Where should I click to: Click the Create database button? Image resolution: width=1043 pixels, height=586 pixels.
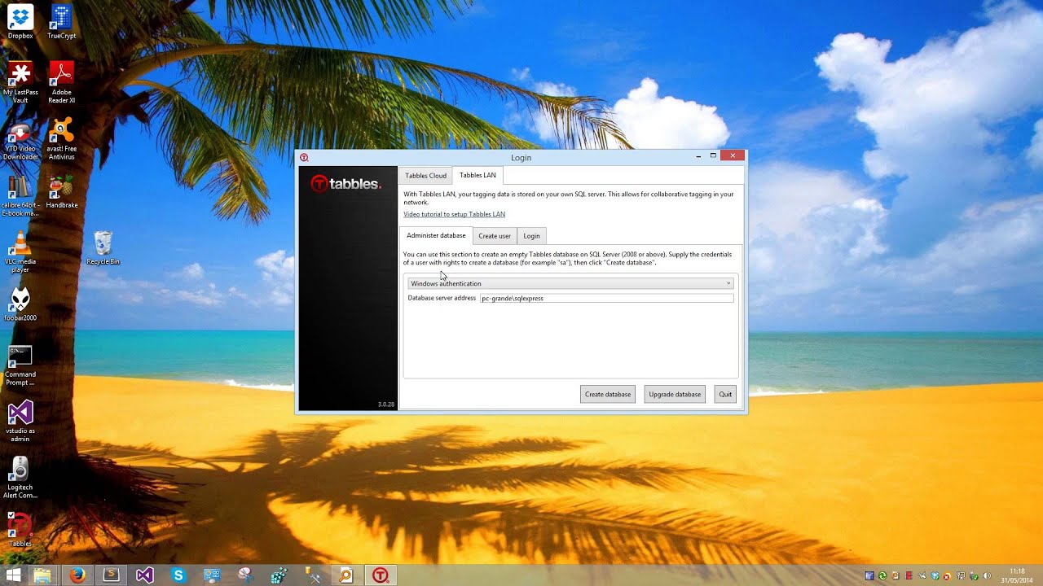tap(608, 394)
